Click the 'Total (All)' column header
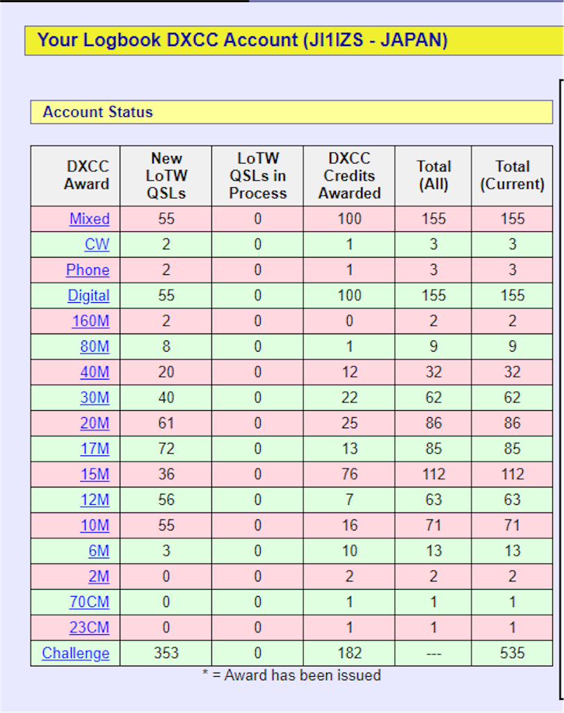 click(434, 175)
